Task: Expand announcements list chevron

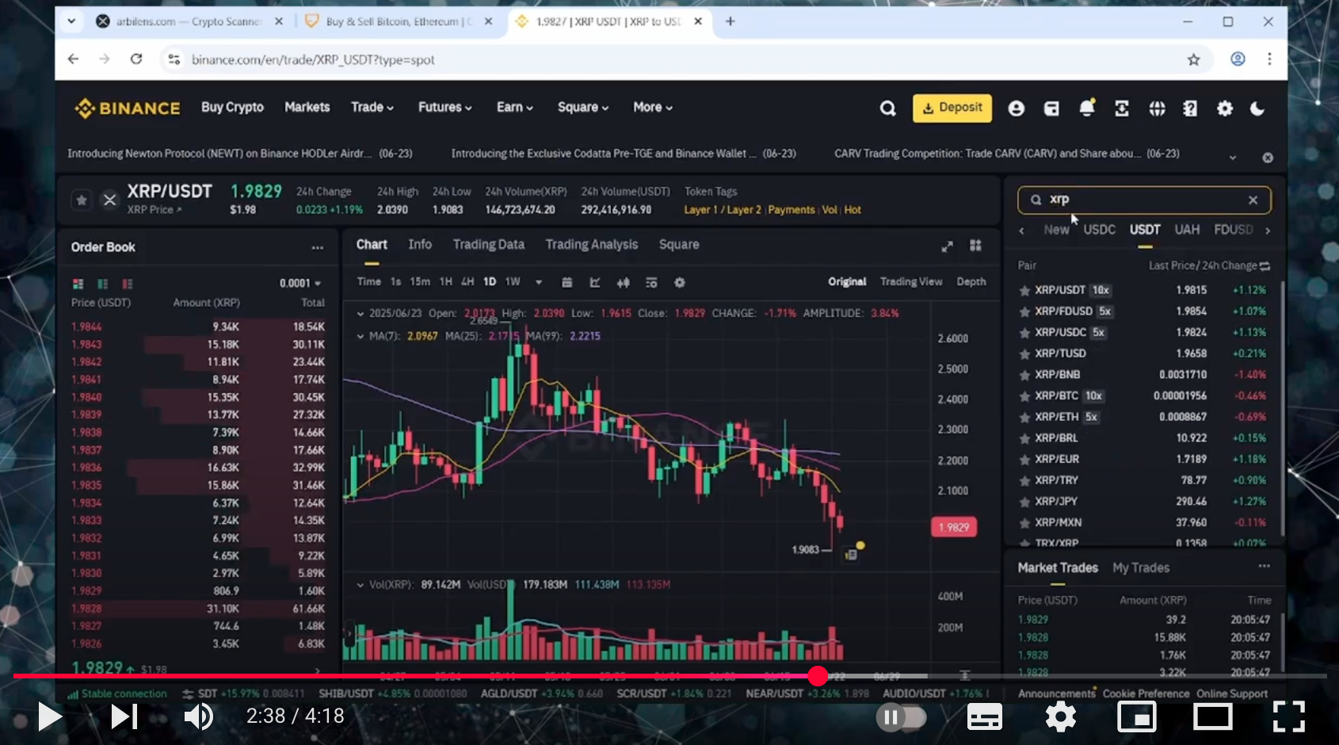Action: coord(1233,158)
